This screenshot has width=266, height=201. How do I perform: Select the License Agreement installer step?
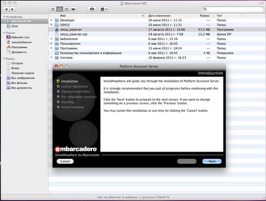click(72, 86)
